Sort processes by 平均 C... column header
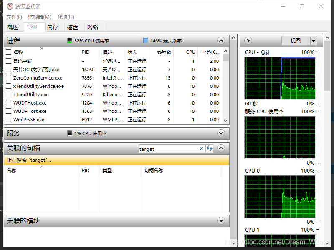This screenshot has width=334, height=250. pos(211,52)
